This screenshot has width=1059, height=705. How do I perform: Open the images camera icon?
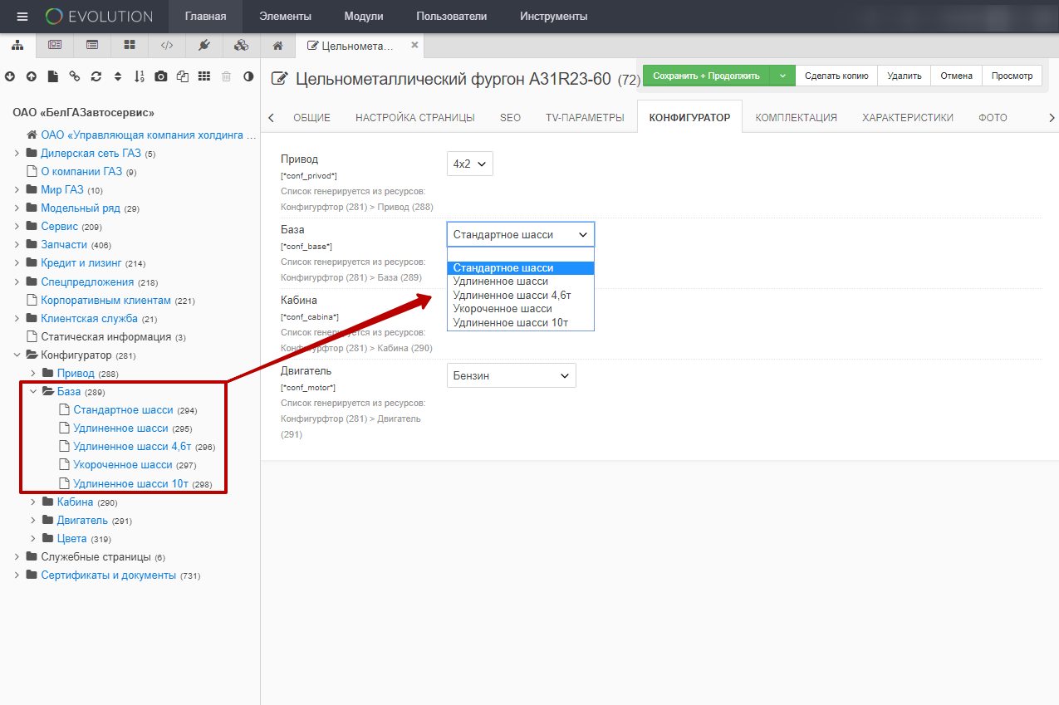click(161, 76)
